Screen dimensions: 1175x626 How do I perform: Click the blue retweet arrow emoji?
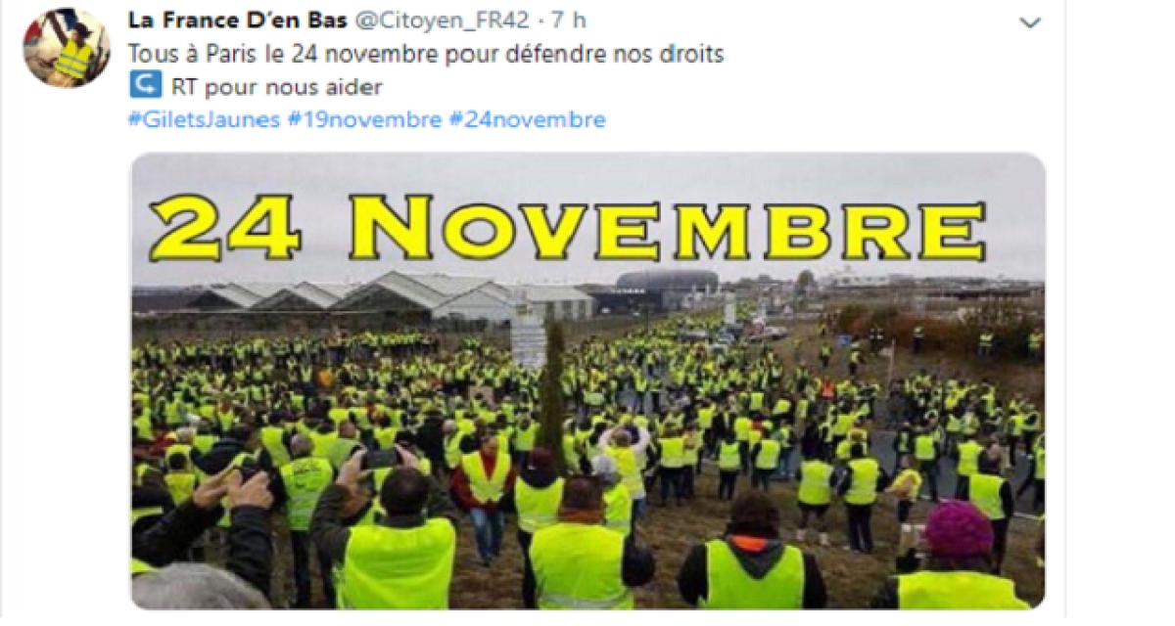pos(145,86)
